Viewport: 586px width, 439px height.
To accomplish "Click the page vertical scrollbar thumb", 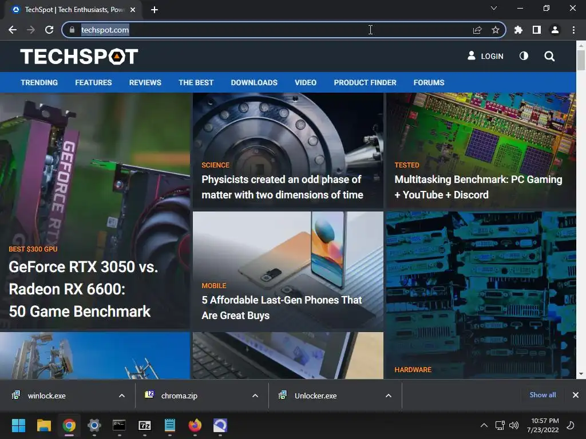I will [x=581, y=60].
